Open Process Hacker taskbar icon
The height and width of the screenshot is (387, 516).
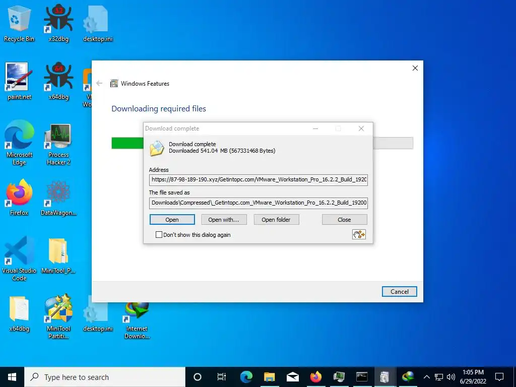[339, 377]
